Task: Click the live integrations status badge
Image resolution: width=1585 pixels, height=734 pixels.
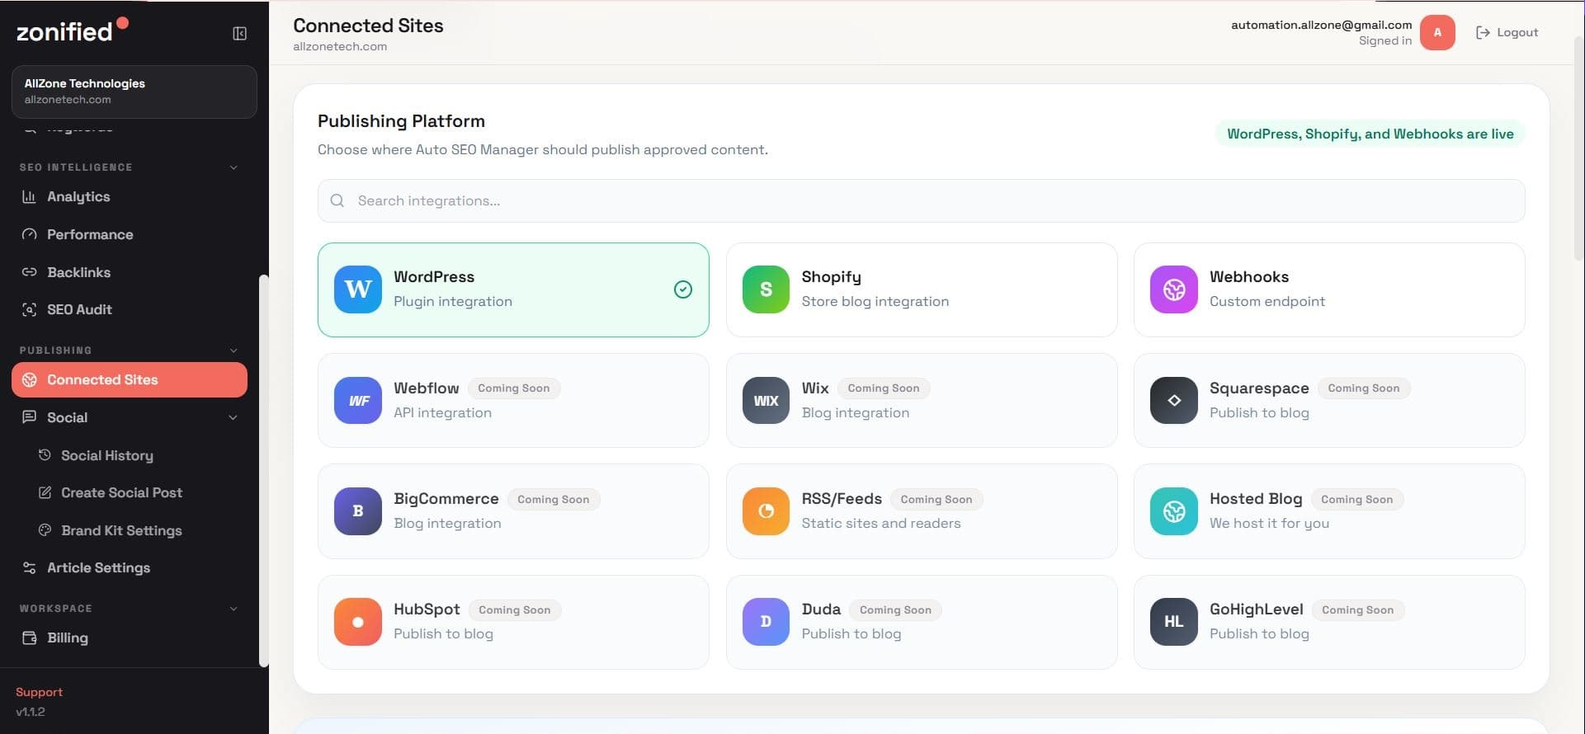Action: coord(1370,134)
